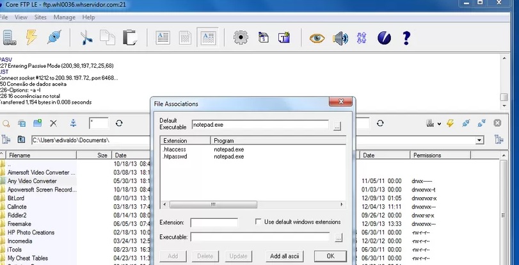Select the My Cheat Tables folder

28,258
